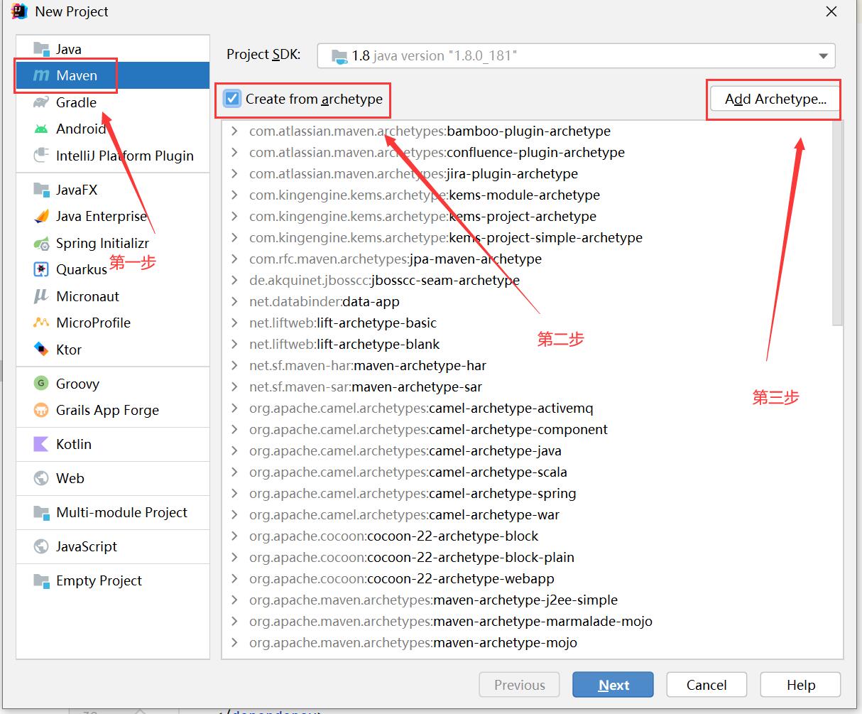Click the Micronaut mu icon
The image size is (862, 714).
pos(41,296)
